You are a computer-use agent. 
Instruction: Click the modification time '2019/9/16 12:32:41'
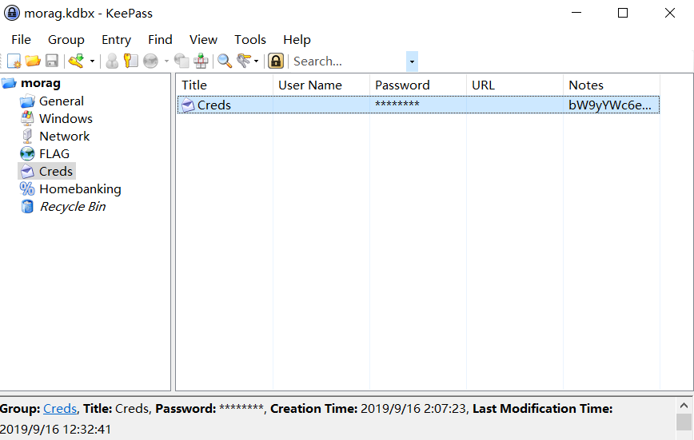55,430
